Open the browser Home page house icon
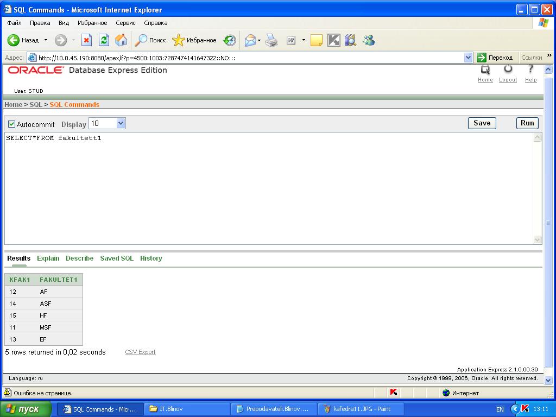The width and height of the screenshot is (556, 417). tap(121, 40)
